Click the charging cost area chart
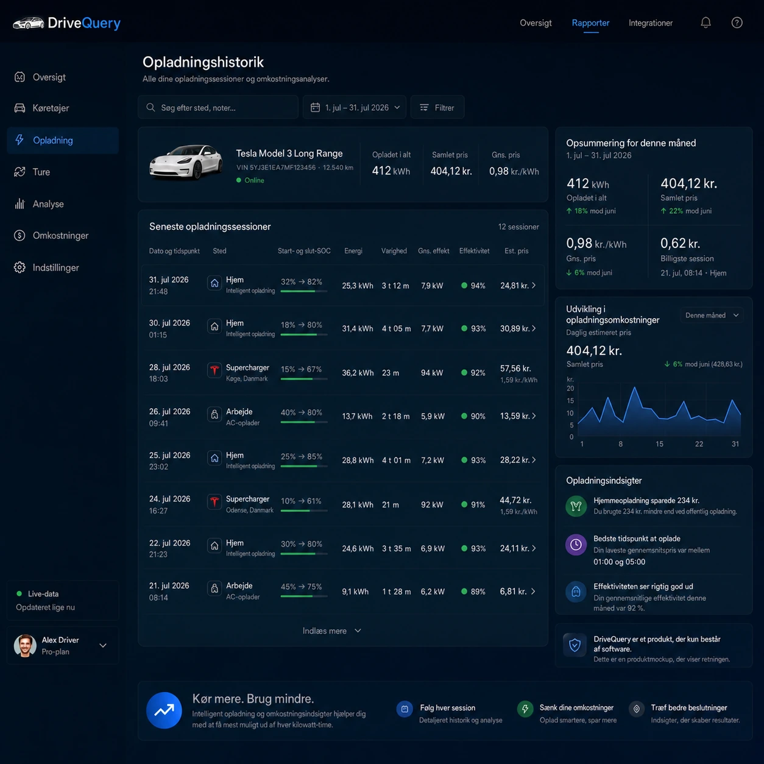The height and width of the screenshot is (764, 764). [659, 411]
